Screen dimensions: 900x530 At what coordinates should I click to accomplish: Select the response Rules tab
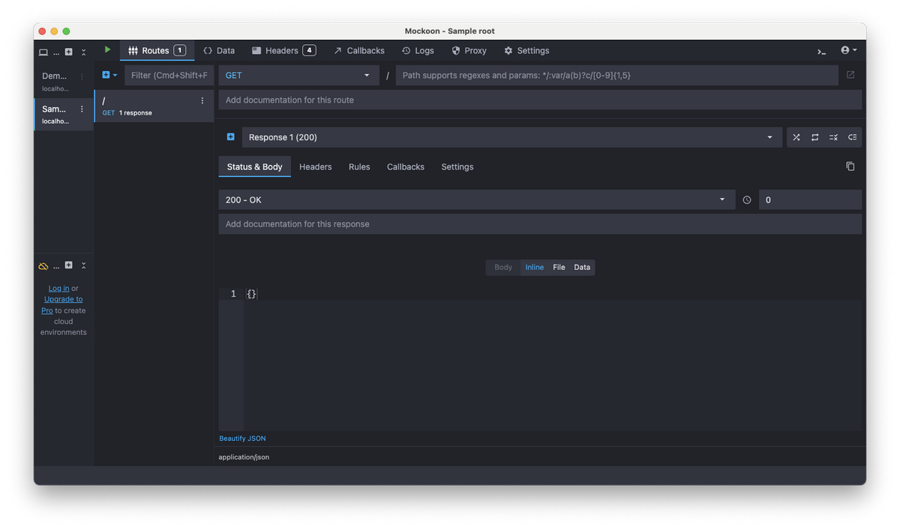point(359,166)
